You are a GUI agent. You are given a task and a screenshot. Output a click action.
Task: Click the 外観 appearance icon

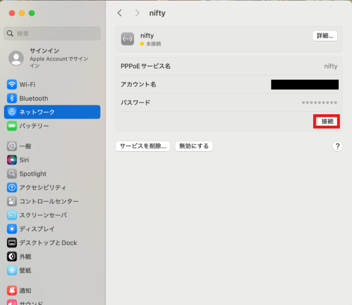[x=11, y=256]
